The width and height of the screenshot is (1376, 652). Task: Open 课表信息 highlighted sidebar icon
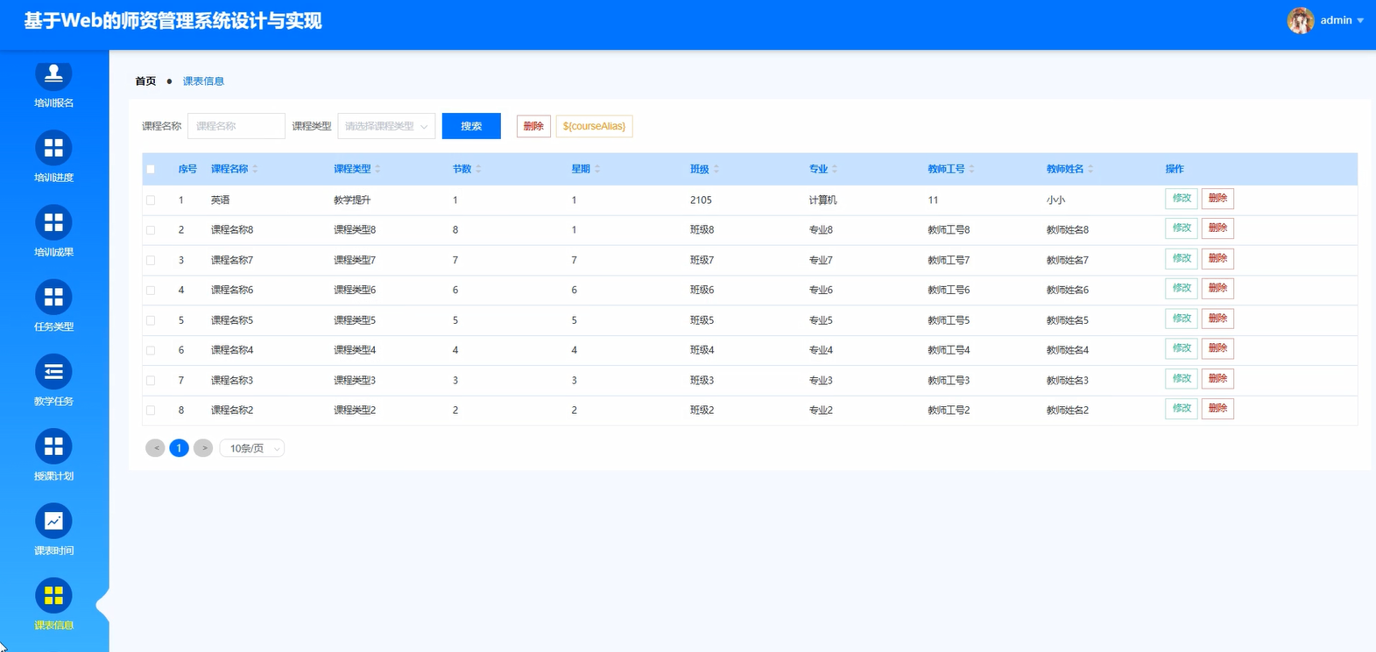pos(53,596)
